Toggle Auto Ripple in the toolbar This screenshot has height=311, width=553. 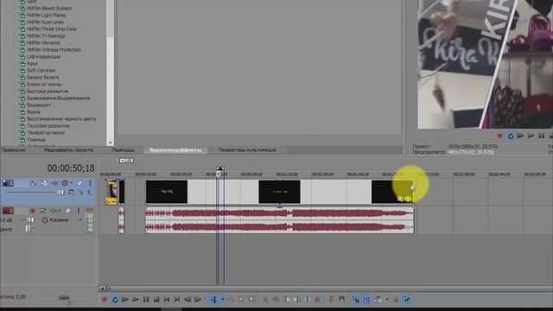coord(378,300)
